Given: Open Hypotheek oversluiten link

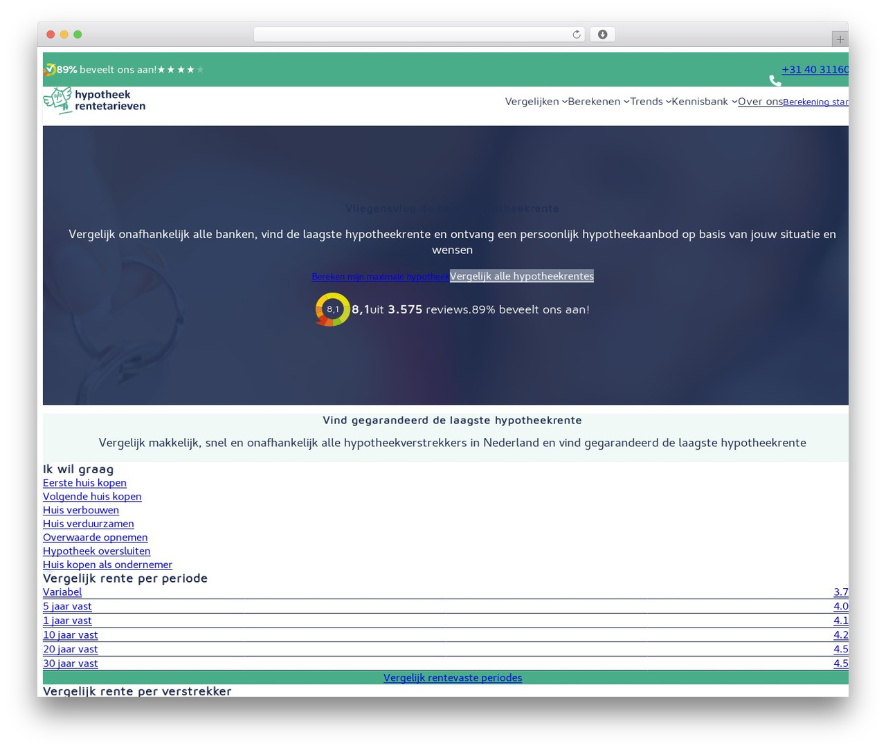Looking at the screenshot, I should [96, 551].
